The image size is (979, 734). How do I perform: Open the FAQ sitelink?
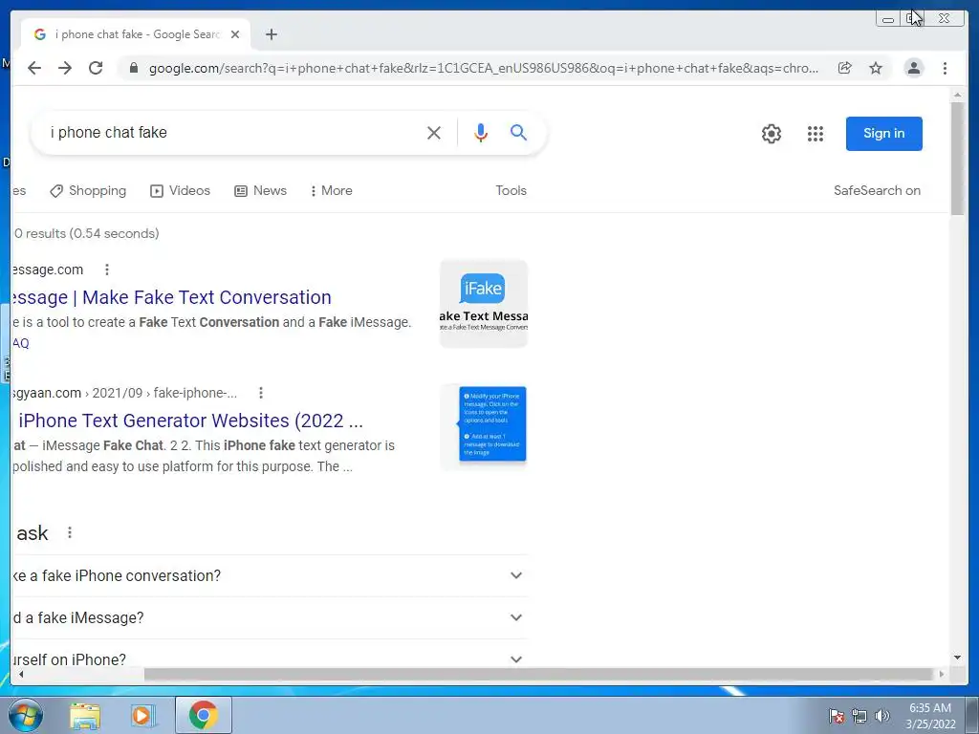pyautogui.click(x=21, y=343)
